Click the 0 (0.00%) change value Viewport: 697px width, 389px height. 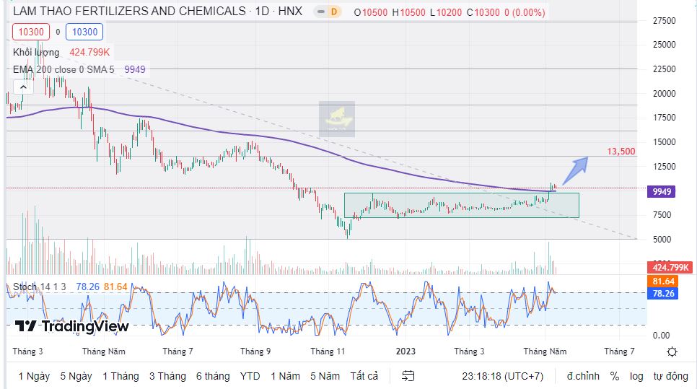click(x=525, y=12)
